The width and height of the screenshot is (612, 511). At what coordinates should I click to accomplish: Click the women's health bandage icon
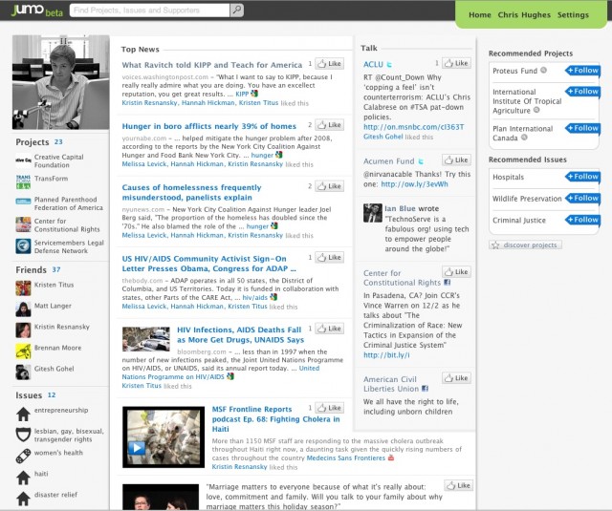[23, 456]
